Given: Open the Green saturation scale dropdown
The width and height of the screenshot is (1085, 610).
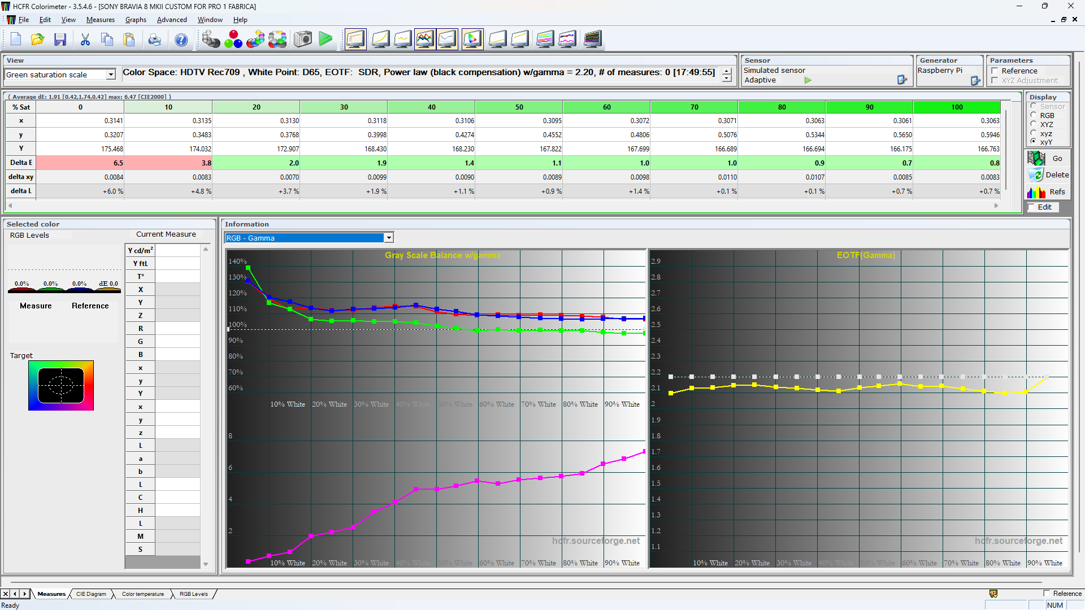Looking at the screenshot, I should tap(111, 75).
